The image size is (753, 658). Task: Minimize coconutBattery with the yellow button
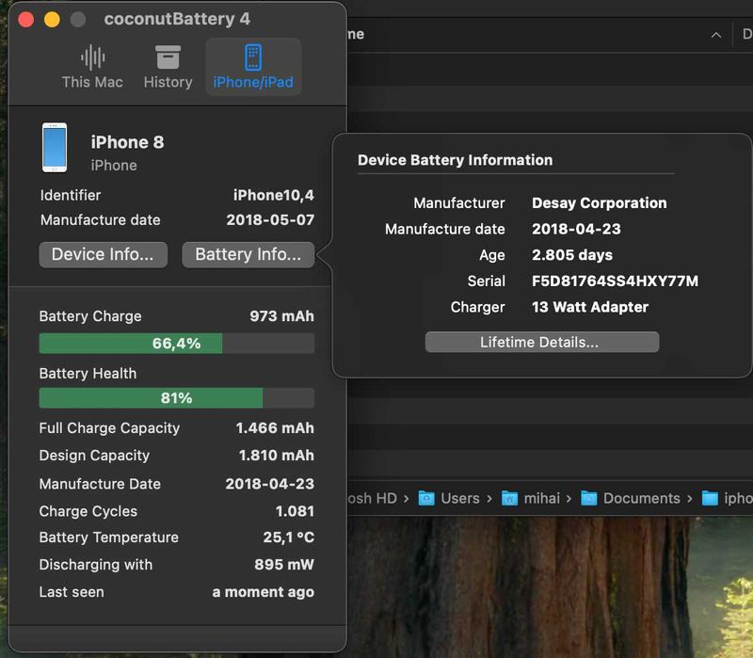[x=52, y=20]
